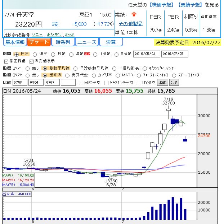
Task: Select 月足 period radio button
Action: pos(53,55)
